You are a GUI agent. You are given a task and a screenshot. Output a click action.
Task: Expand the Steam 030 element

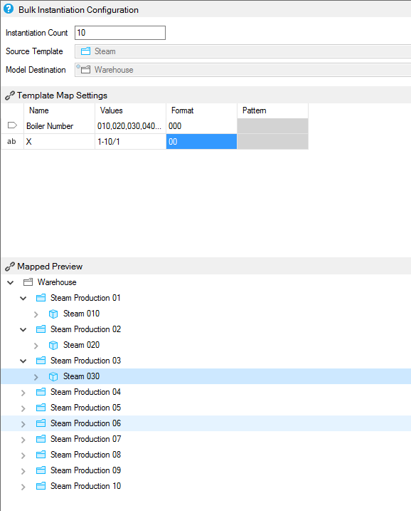[x=36, y=377]
